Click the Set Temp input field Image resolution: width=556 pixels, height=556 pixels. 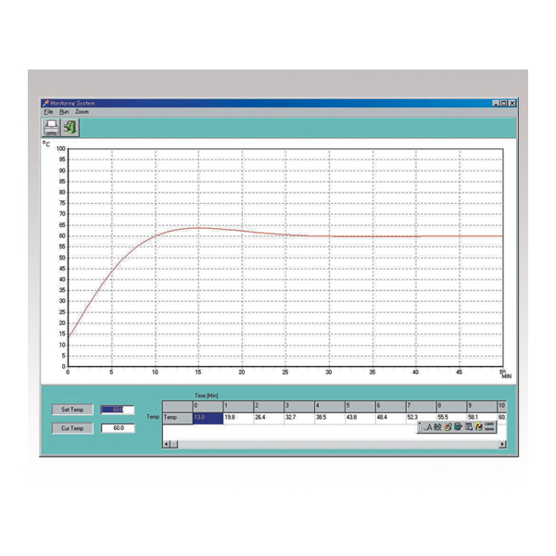[x=118, y=410]
